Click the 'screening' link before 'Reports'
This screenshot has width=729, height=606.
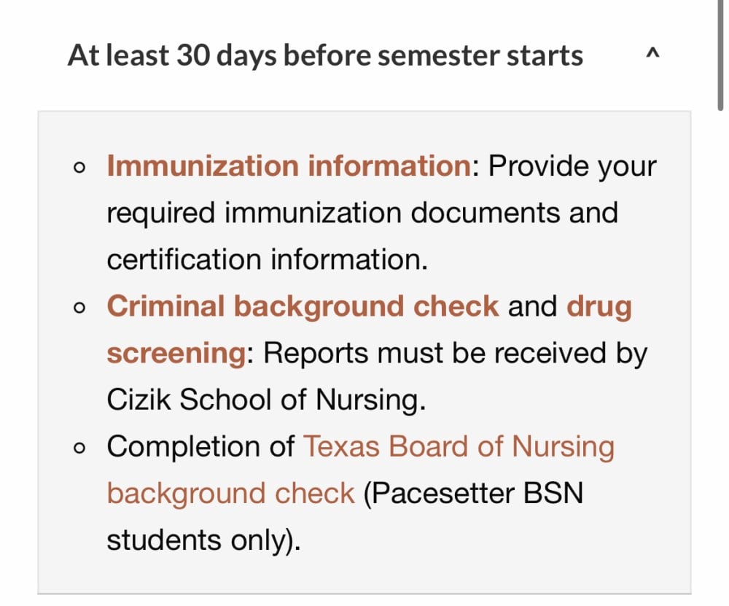point(176,353)
